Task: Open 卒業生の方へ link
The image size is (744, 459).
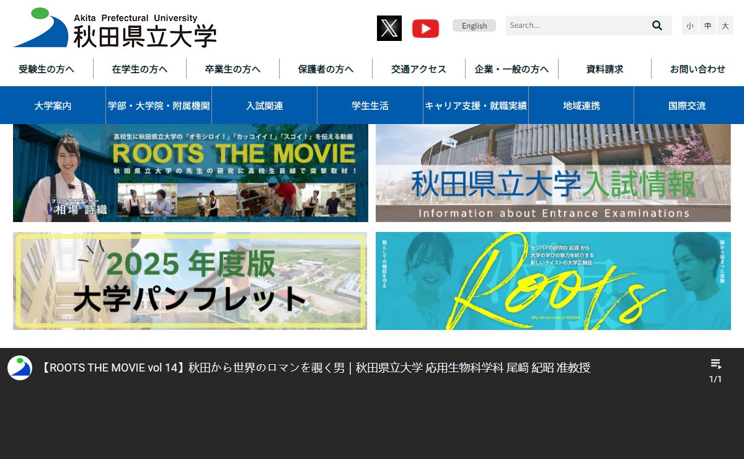Action: pos(232,69)
